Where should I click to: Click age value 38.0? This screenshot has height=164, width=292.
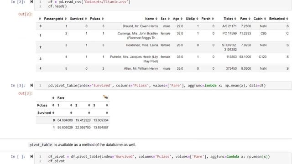[180, 33]
